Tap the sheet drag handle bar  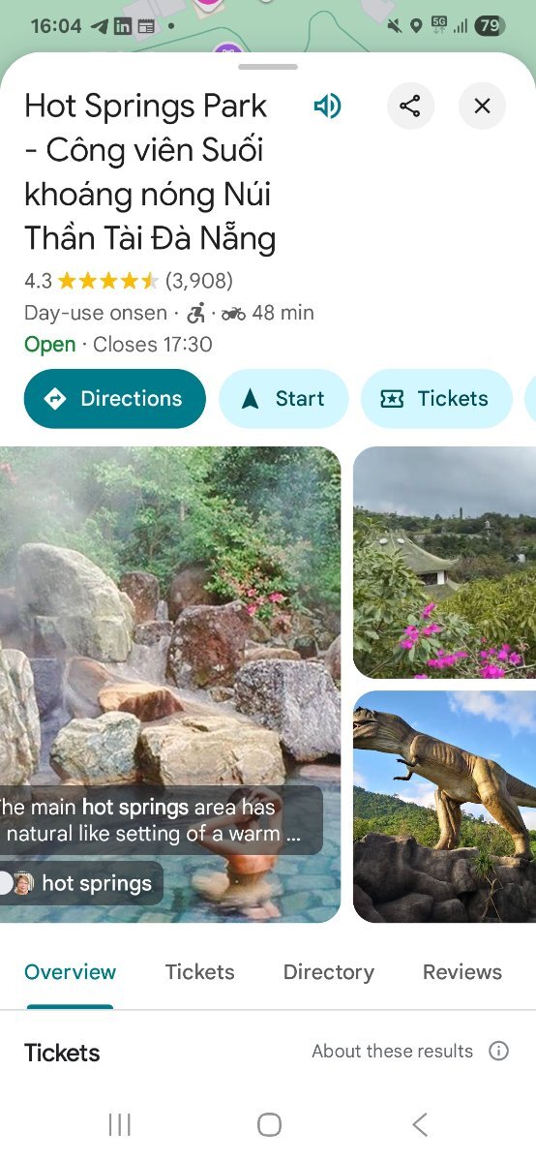[x=268, y=67]
